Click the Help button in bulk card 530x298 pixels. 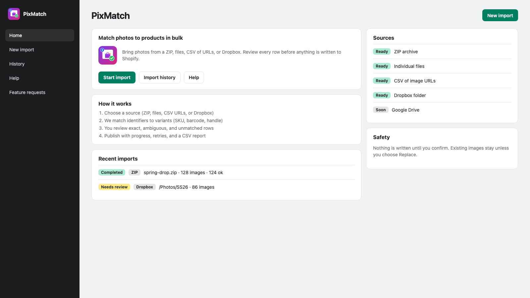click(x=194, y=77)
